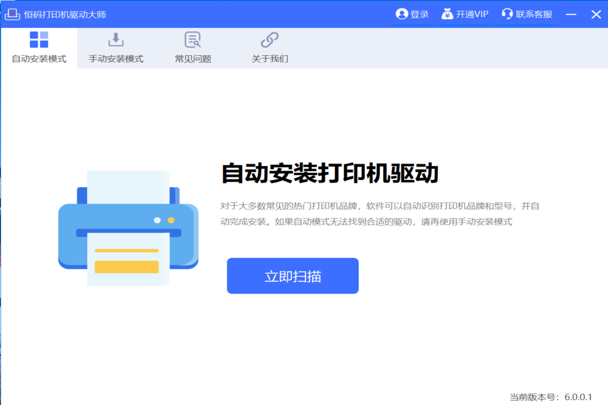The image size is (608, 405).
Task: Click the four-square grid icon for auto install
Action: [39, 40]
